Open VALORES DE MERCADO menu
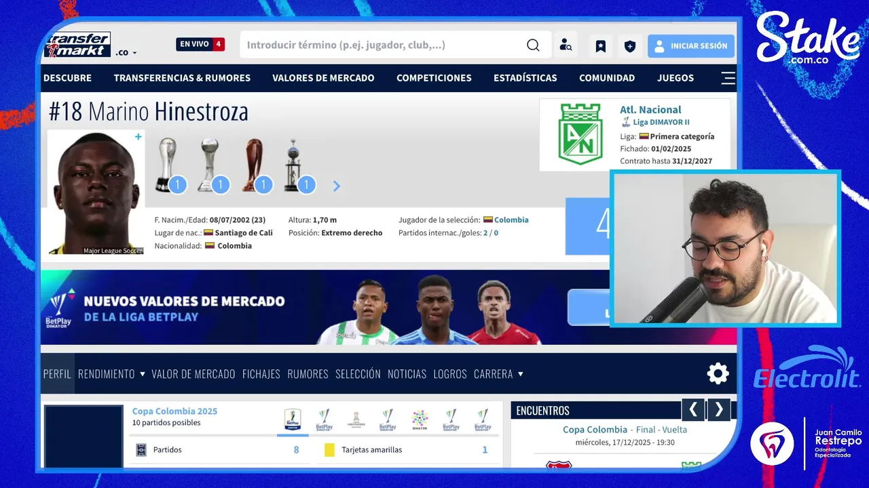869x488 pixels. [323, 78]
